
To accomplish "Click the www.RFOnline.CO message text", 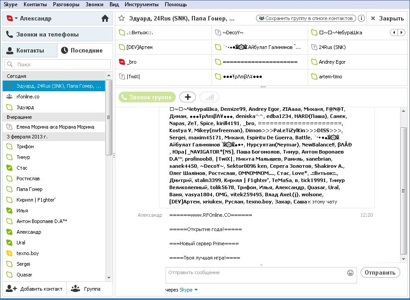I will 211,215.
